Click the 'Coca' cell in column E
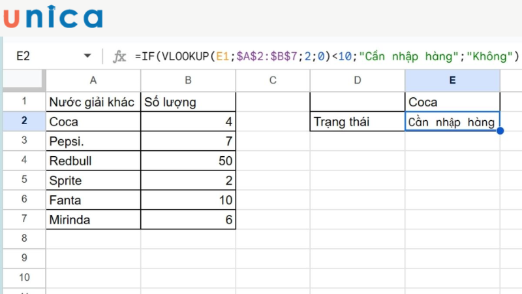The width and height of the screenshot is (522, 294). (x=452, y=102)
